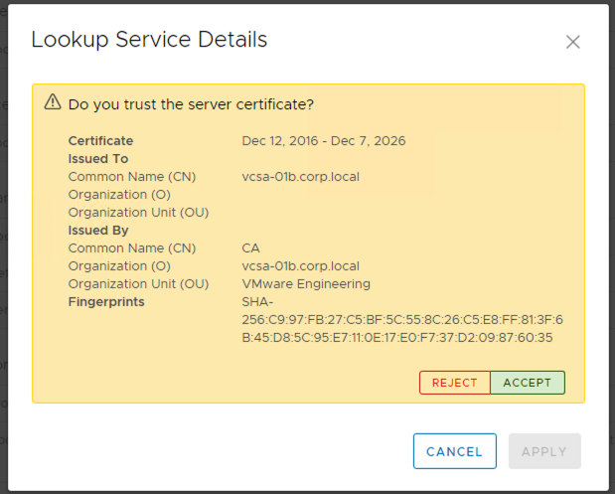Screen dimensions: 615x494
Task: Click the Fingerprints label
Action: click(x=106, y=302)
